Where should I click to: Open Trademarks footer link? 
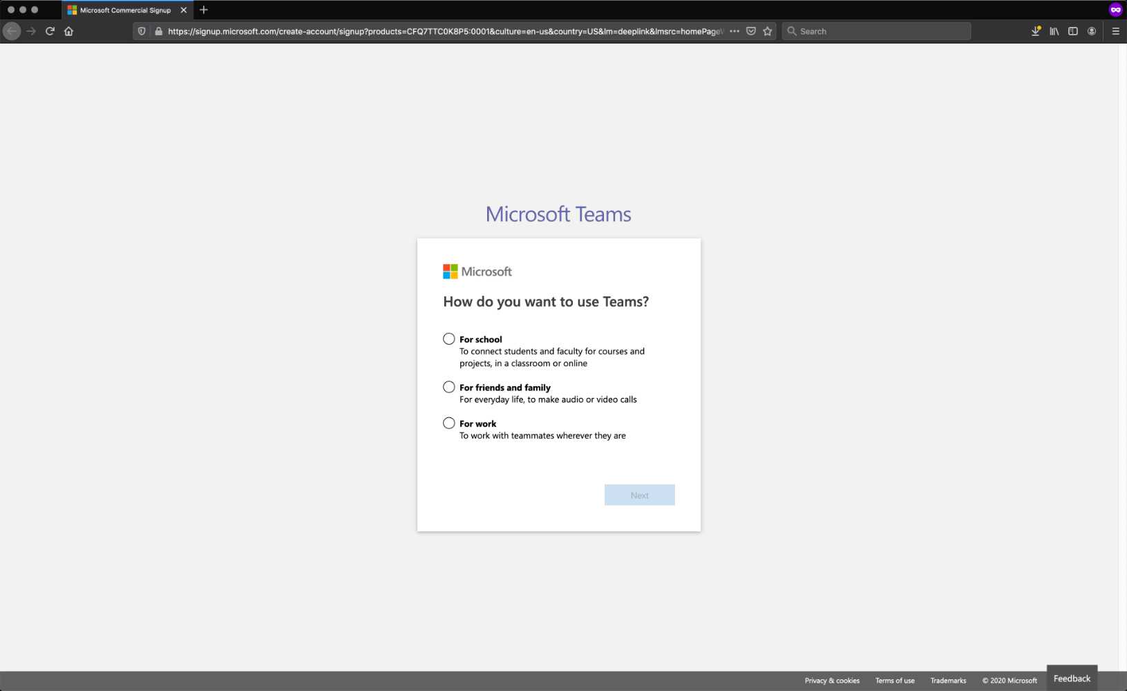tap(948, 681)
